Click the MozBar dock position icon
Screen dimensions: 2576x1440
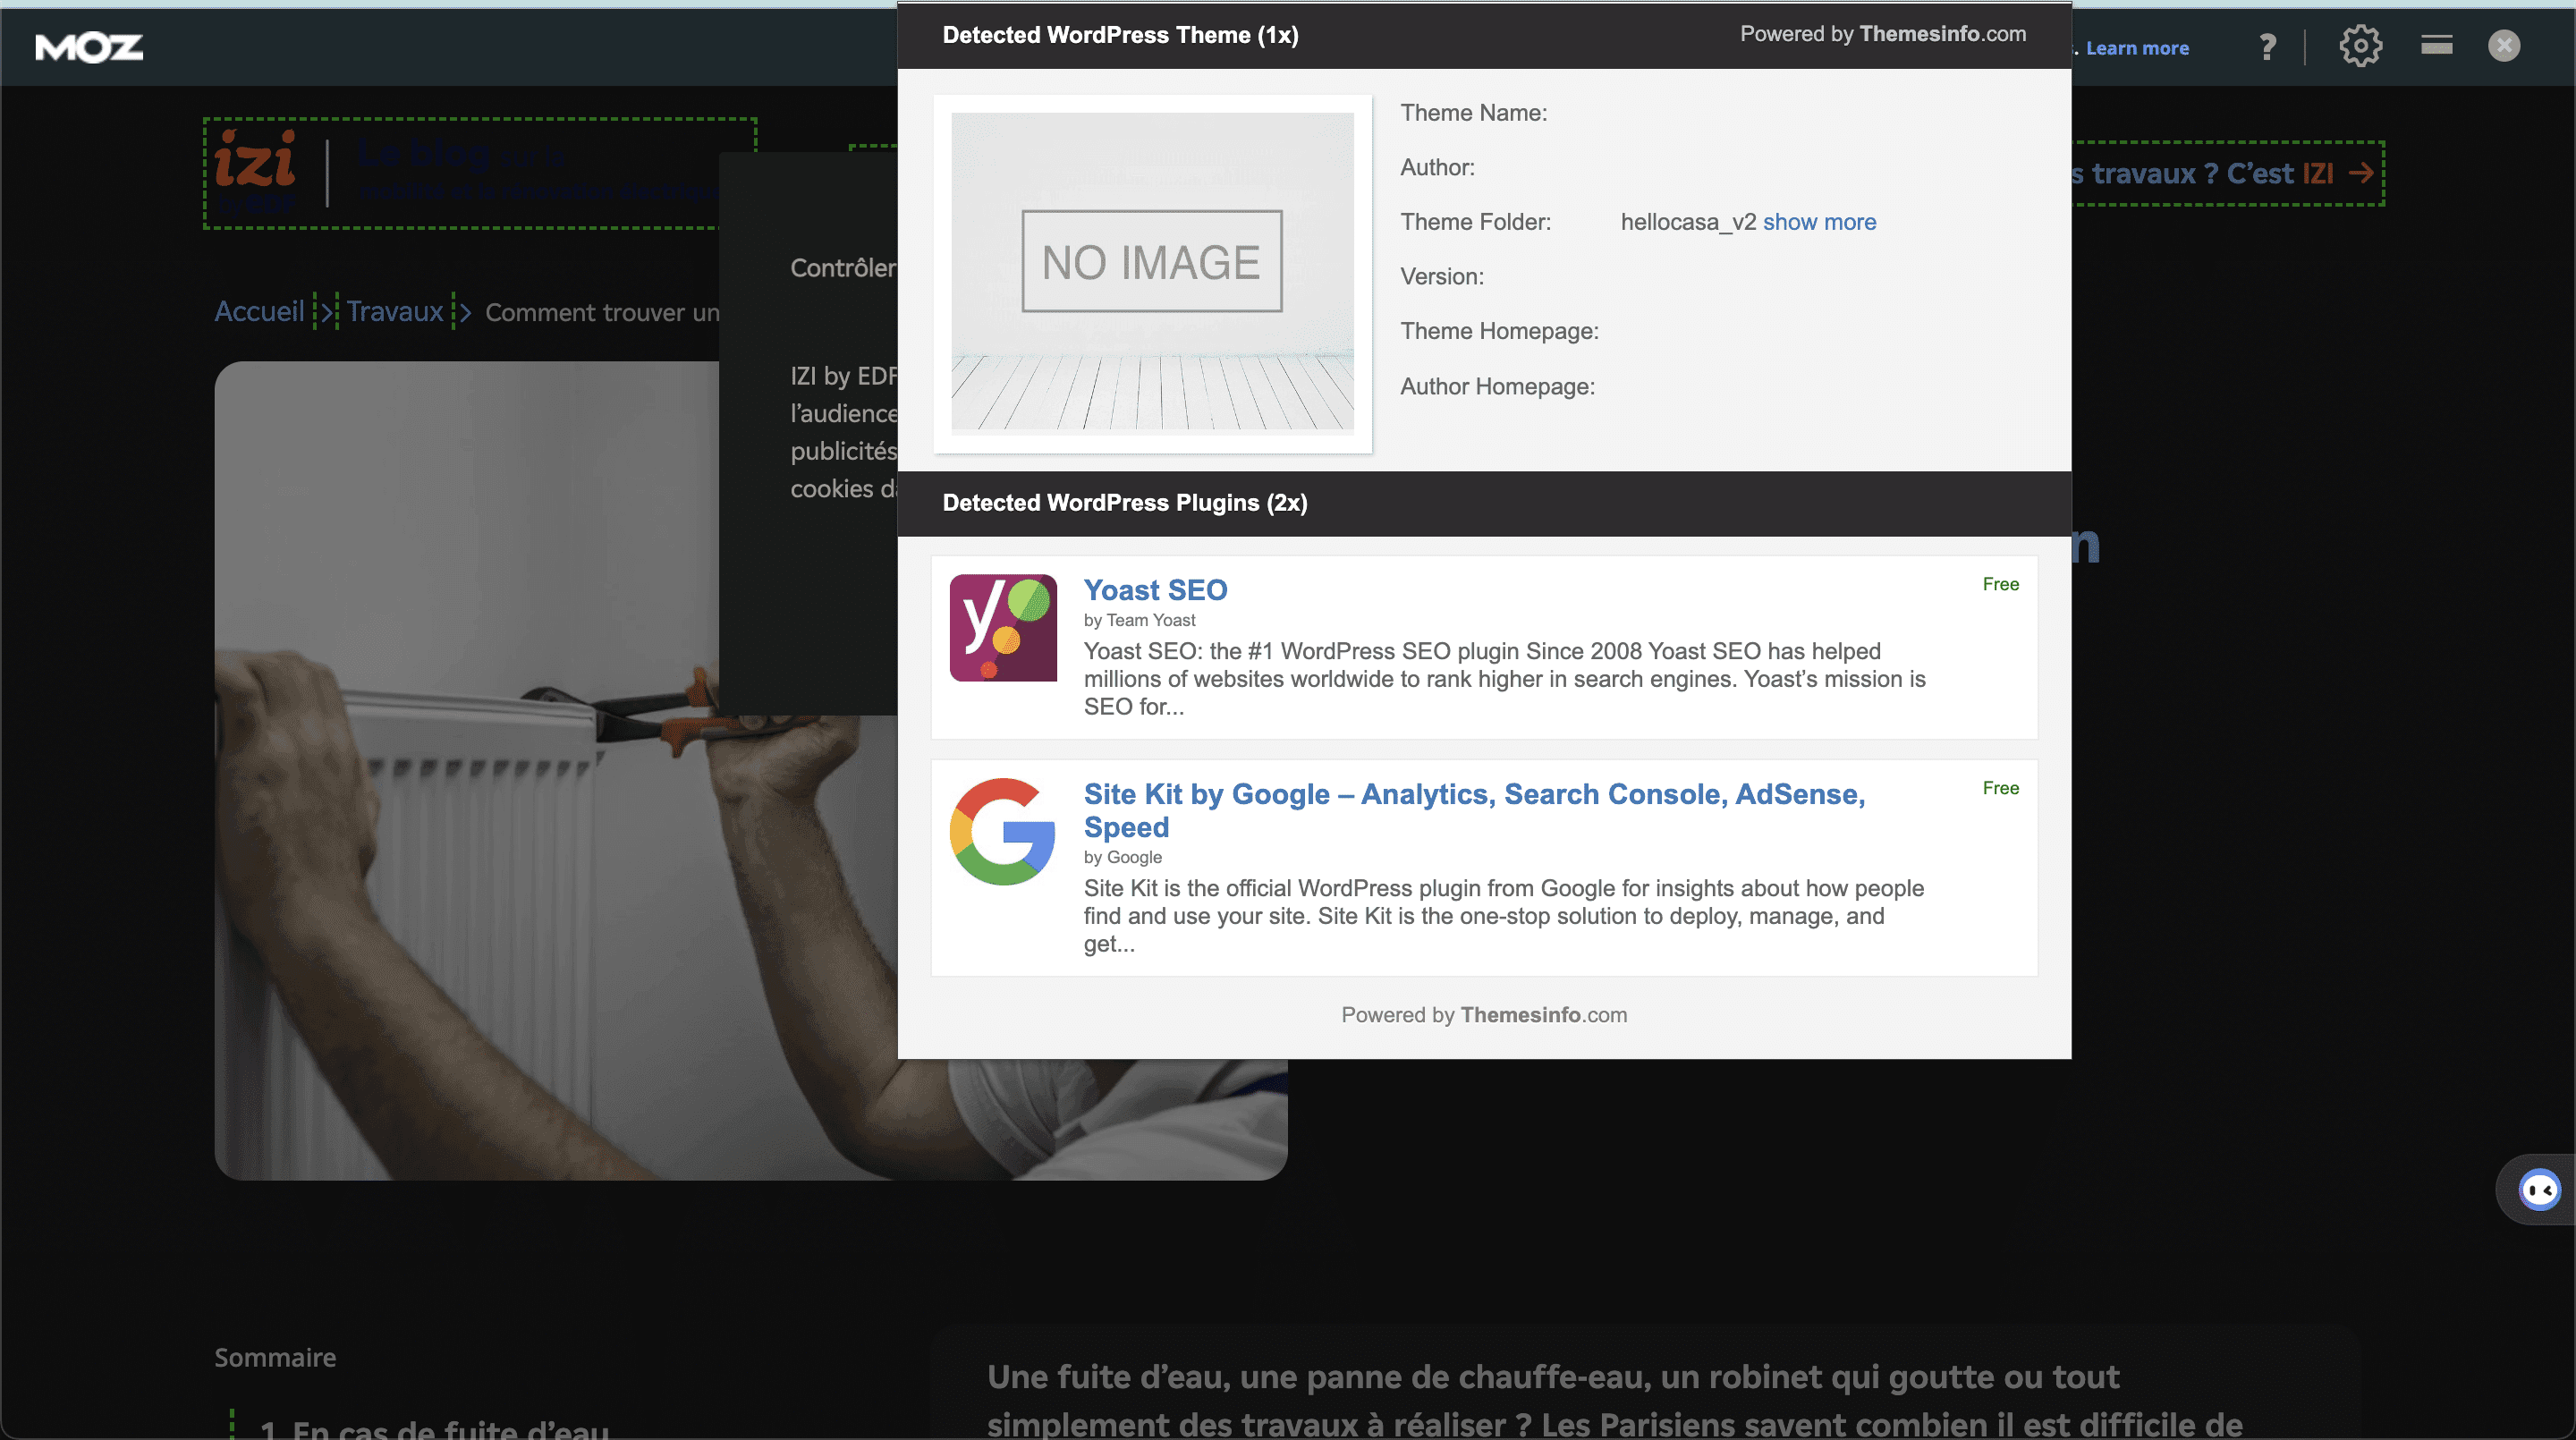pyautogui.click(x=2436, y=44)
